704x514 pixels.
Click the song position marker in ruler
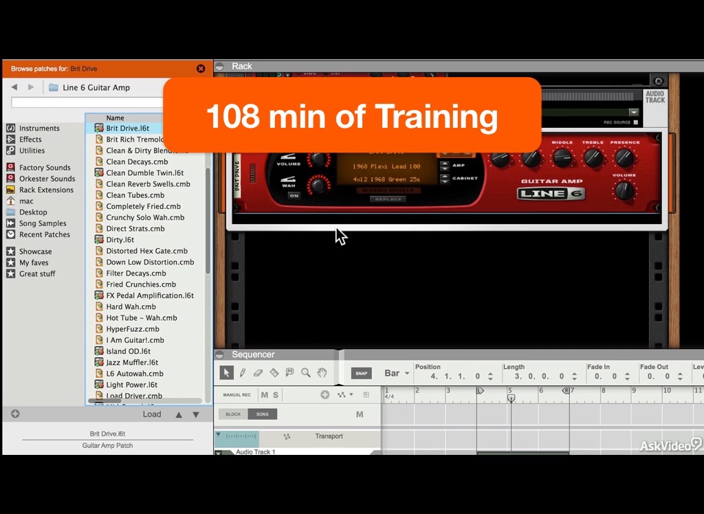click(511, 398)
